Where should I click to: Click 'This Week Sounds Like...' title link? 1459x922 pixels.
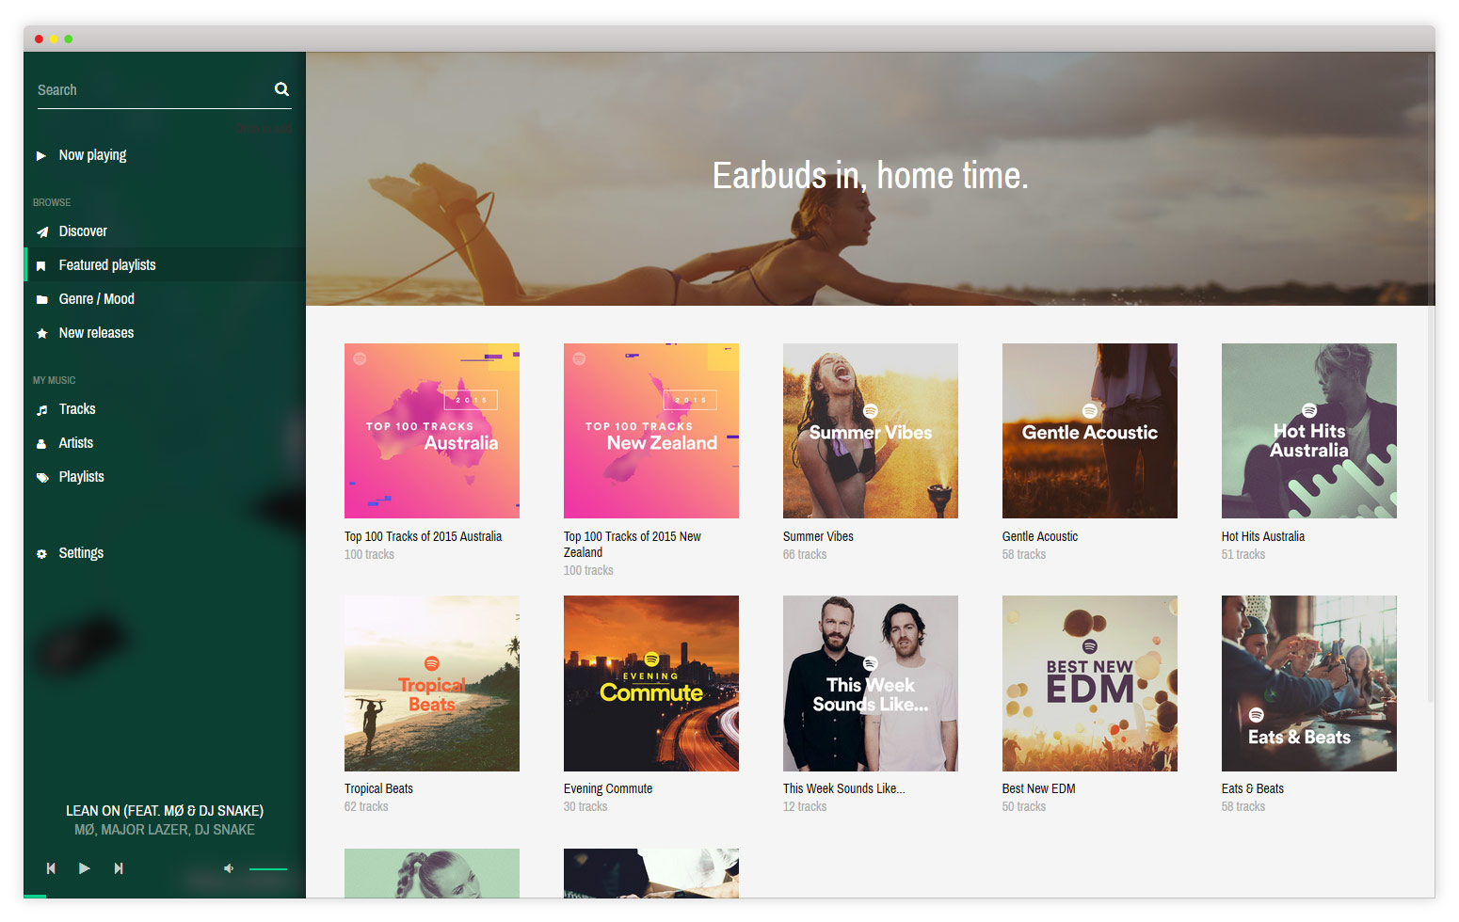pos(844,788)
